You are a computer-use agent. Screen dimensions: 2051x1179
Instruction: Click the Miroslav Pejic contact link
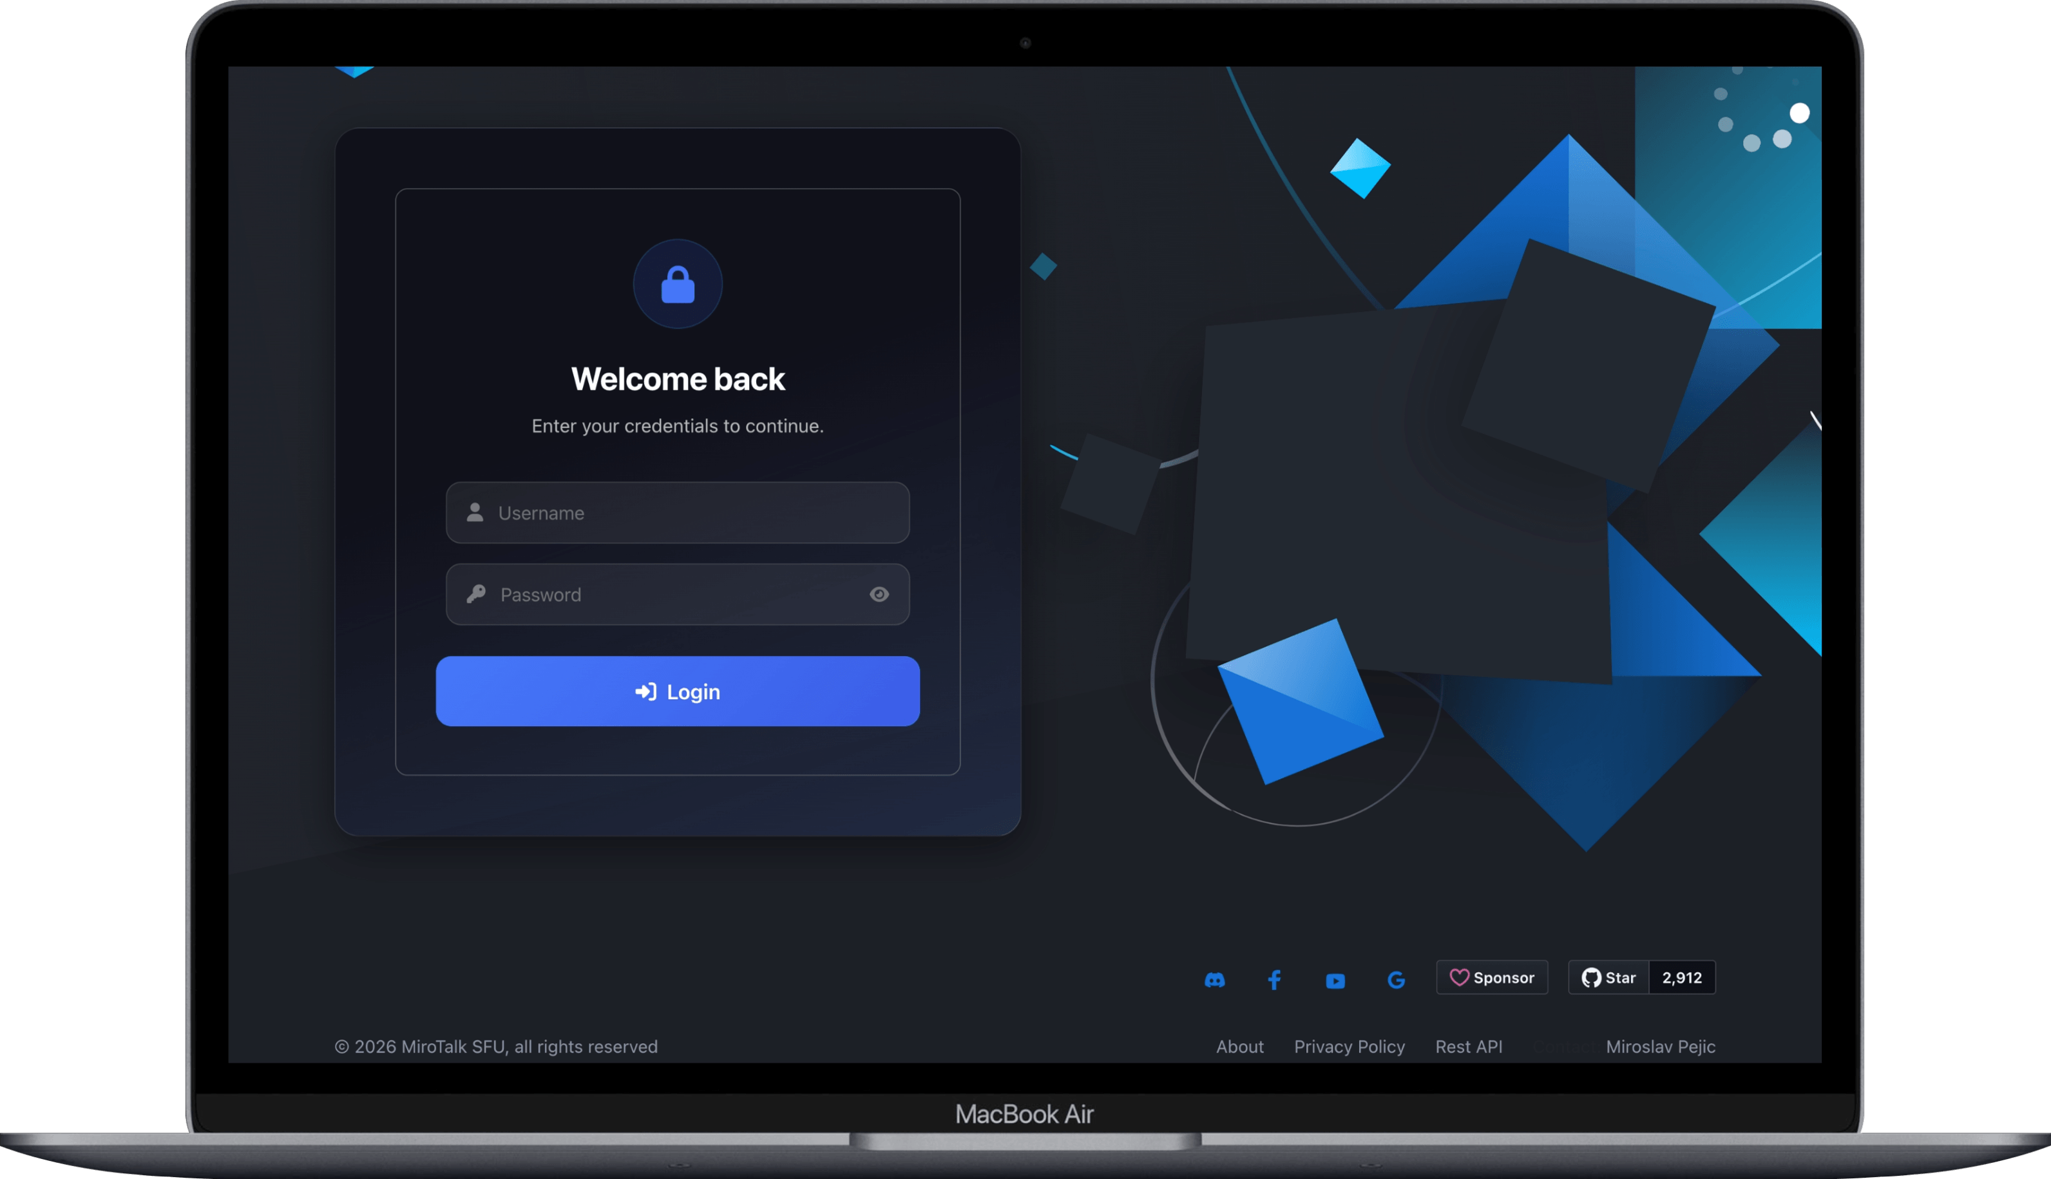click(x=1660, y=1046)
